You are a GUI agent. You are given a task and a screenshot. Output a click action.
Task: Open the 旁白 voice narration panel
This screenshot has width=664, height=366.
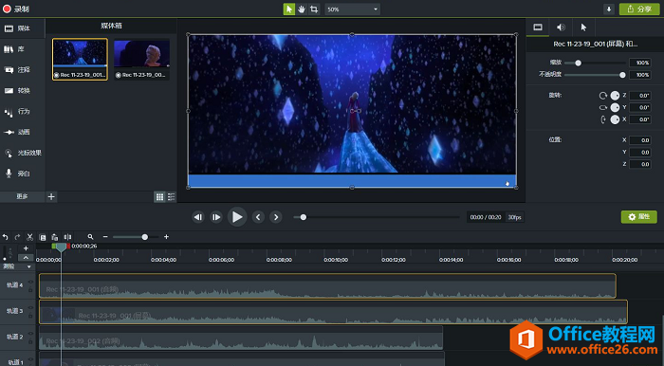coord(22,174)
